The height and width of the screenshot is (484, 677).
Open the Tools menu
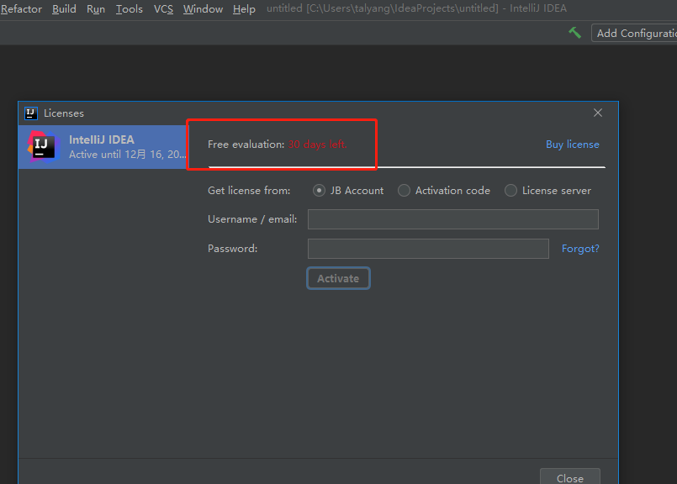pos(130,9)
